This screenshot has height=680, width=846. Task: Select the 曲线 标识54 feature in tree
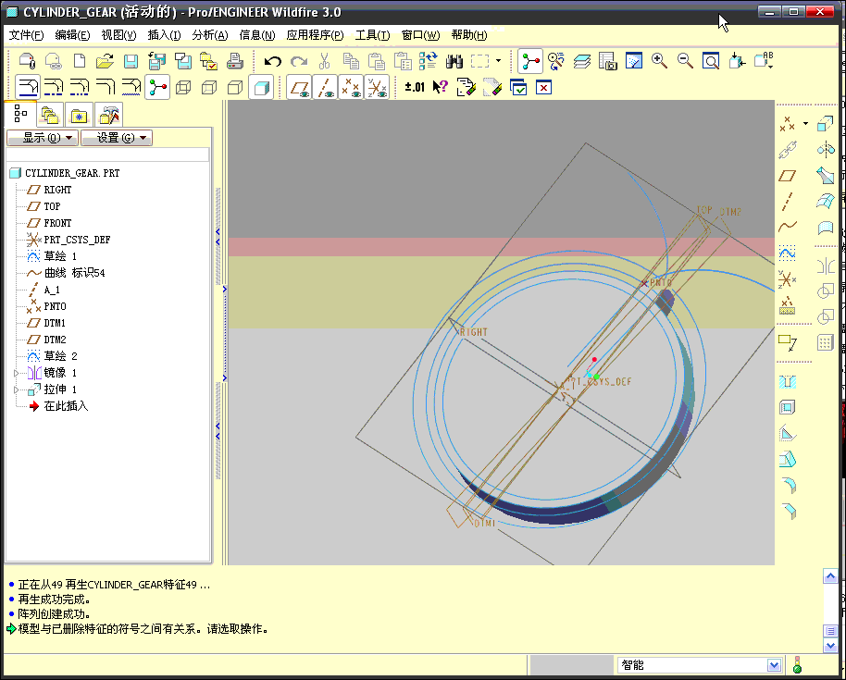click(66, 274)
